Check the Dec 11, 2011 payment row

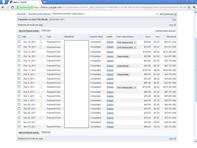click(x=19, y=70)
